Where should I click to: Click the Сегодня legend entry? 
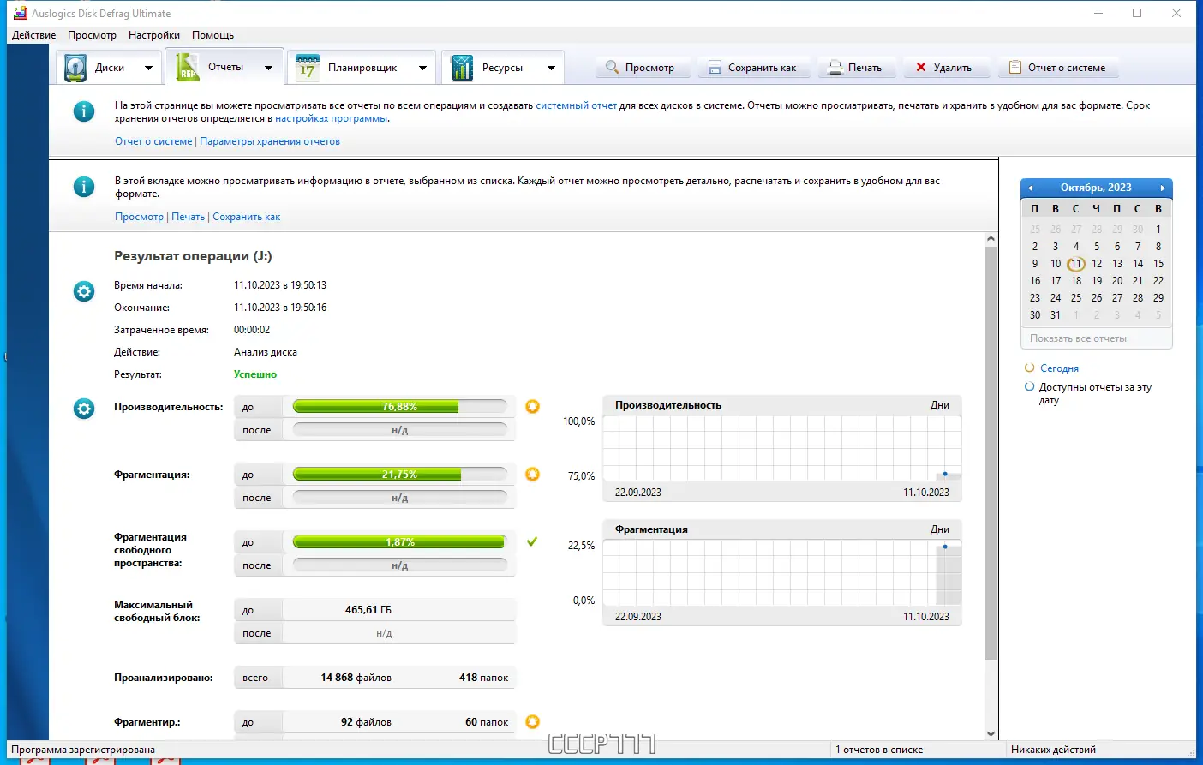coord(1059,368)
